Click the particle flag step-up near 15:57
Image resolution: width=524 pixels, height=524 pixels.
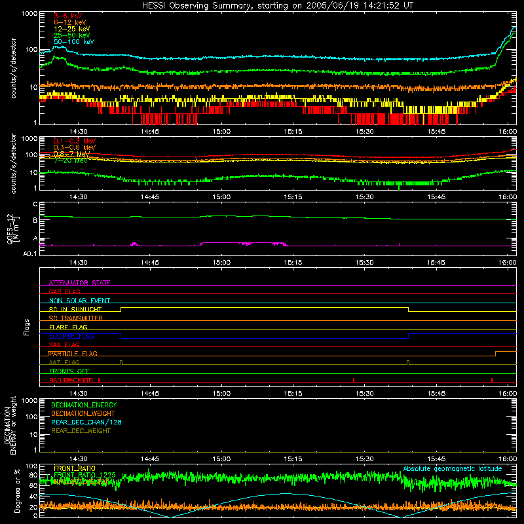(496, 354)
